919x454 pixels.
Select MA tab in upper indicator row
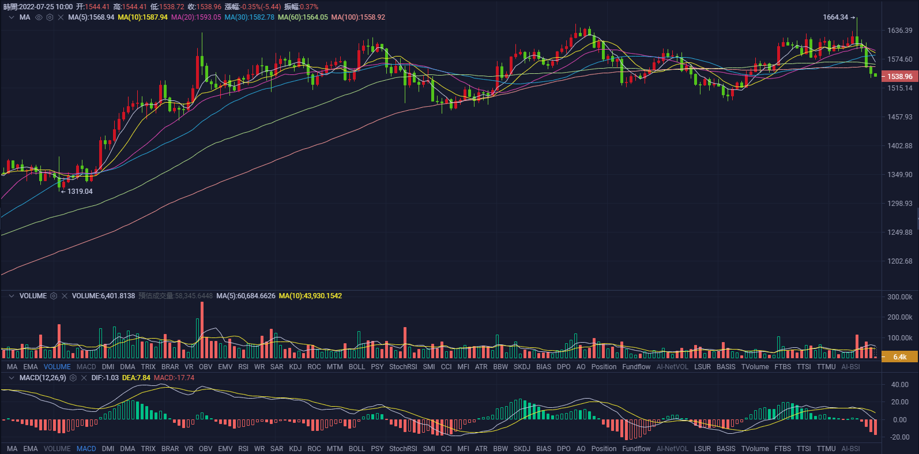coord(12,367)
